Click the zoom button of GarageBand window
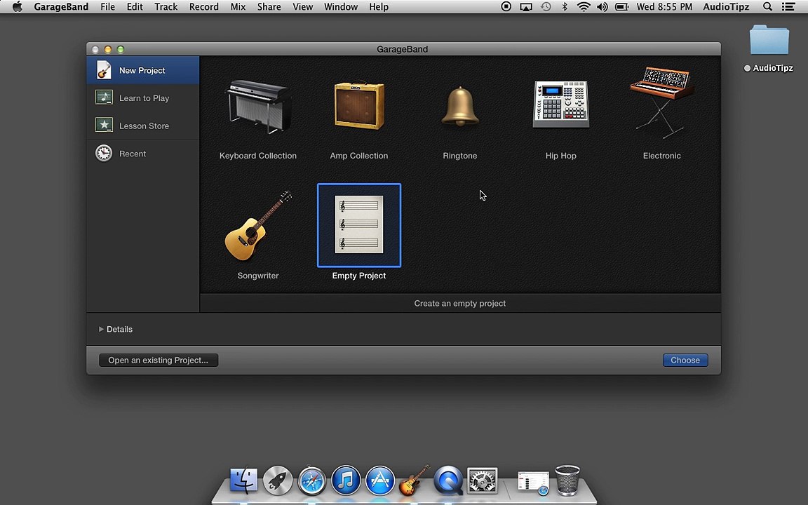Viewport: 808px width, 505px height. tap(121, 50)
